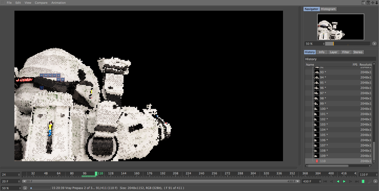The height and width of the screenshot is (191, 379).
Task: Open the round playback options button
Action: [375, 182]
